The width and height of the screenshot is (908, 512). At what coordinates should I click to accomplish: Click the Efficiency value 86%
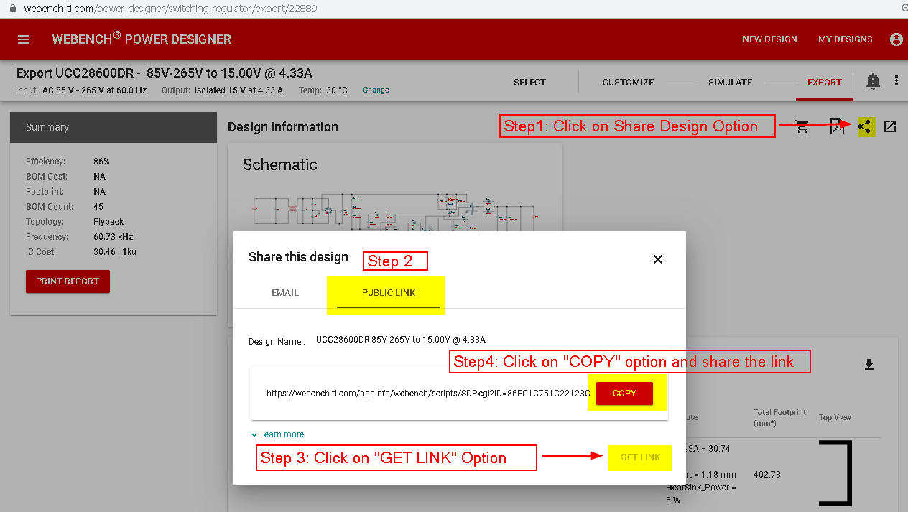tap(101, 162)
